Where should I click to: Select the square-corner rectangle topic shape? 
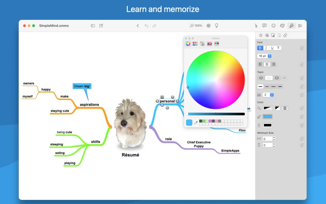(x=277, y=78)
